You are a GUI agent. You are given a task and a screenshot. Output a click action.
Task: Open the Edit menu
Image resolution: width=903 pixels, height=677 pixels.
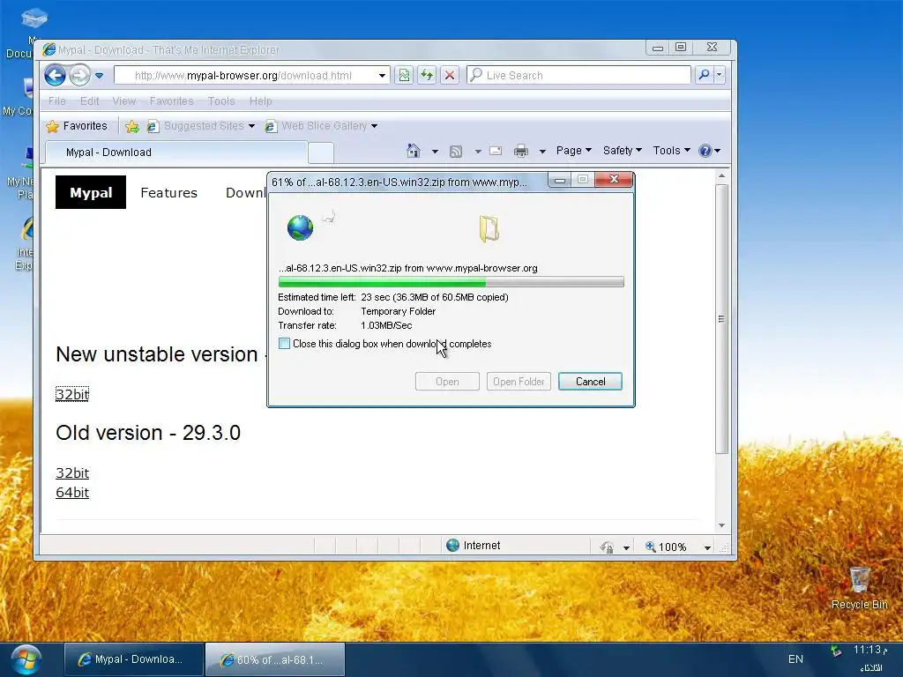point(90,101)
